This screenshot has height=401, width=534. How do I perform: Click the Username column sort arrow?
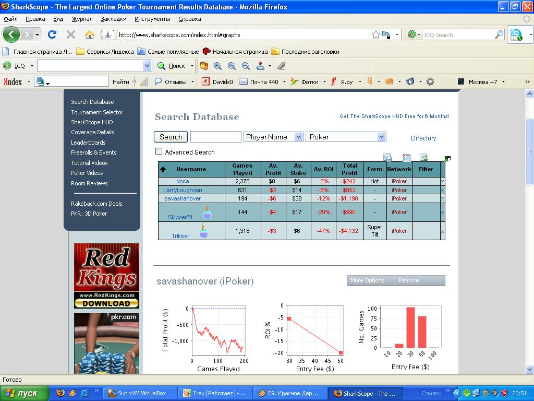point(163,170)
